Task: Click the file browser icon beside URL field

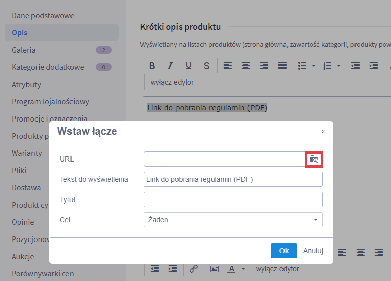Action: point(314,159)
